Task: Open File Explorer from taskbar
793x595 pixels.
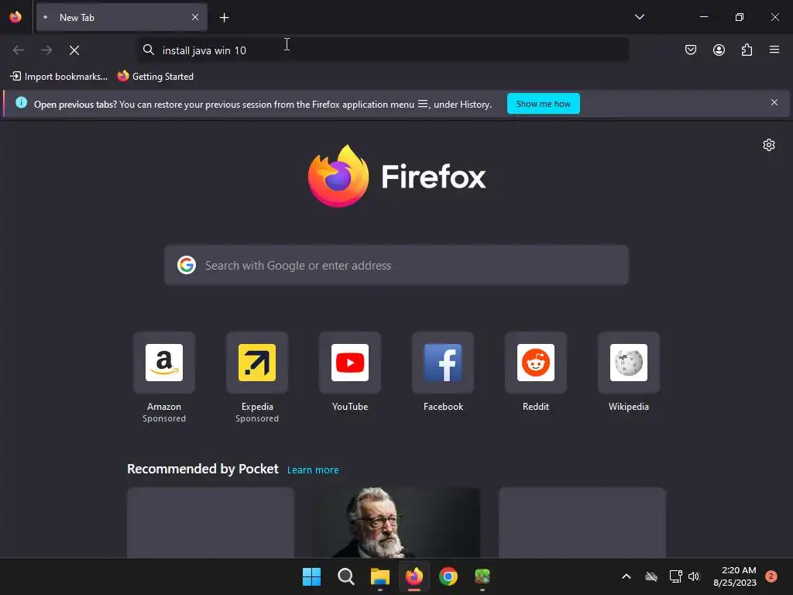Action: (379, 576)
